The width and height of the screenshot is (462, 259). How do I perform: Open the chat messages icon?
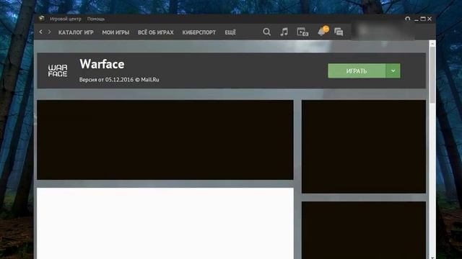[339, 32]
